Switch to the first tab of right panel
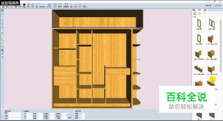The image size is (223, 121). tap(194, 10)
